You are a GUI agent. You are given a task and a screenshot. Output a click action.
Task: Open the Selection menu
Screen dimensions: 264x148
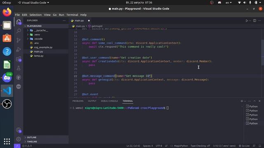click(35, 15)
